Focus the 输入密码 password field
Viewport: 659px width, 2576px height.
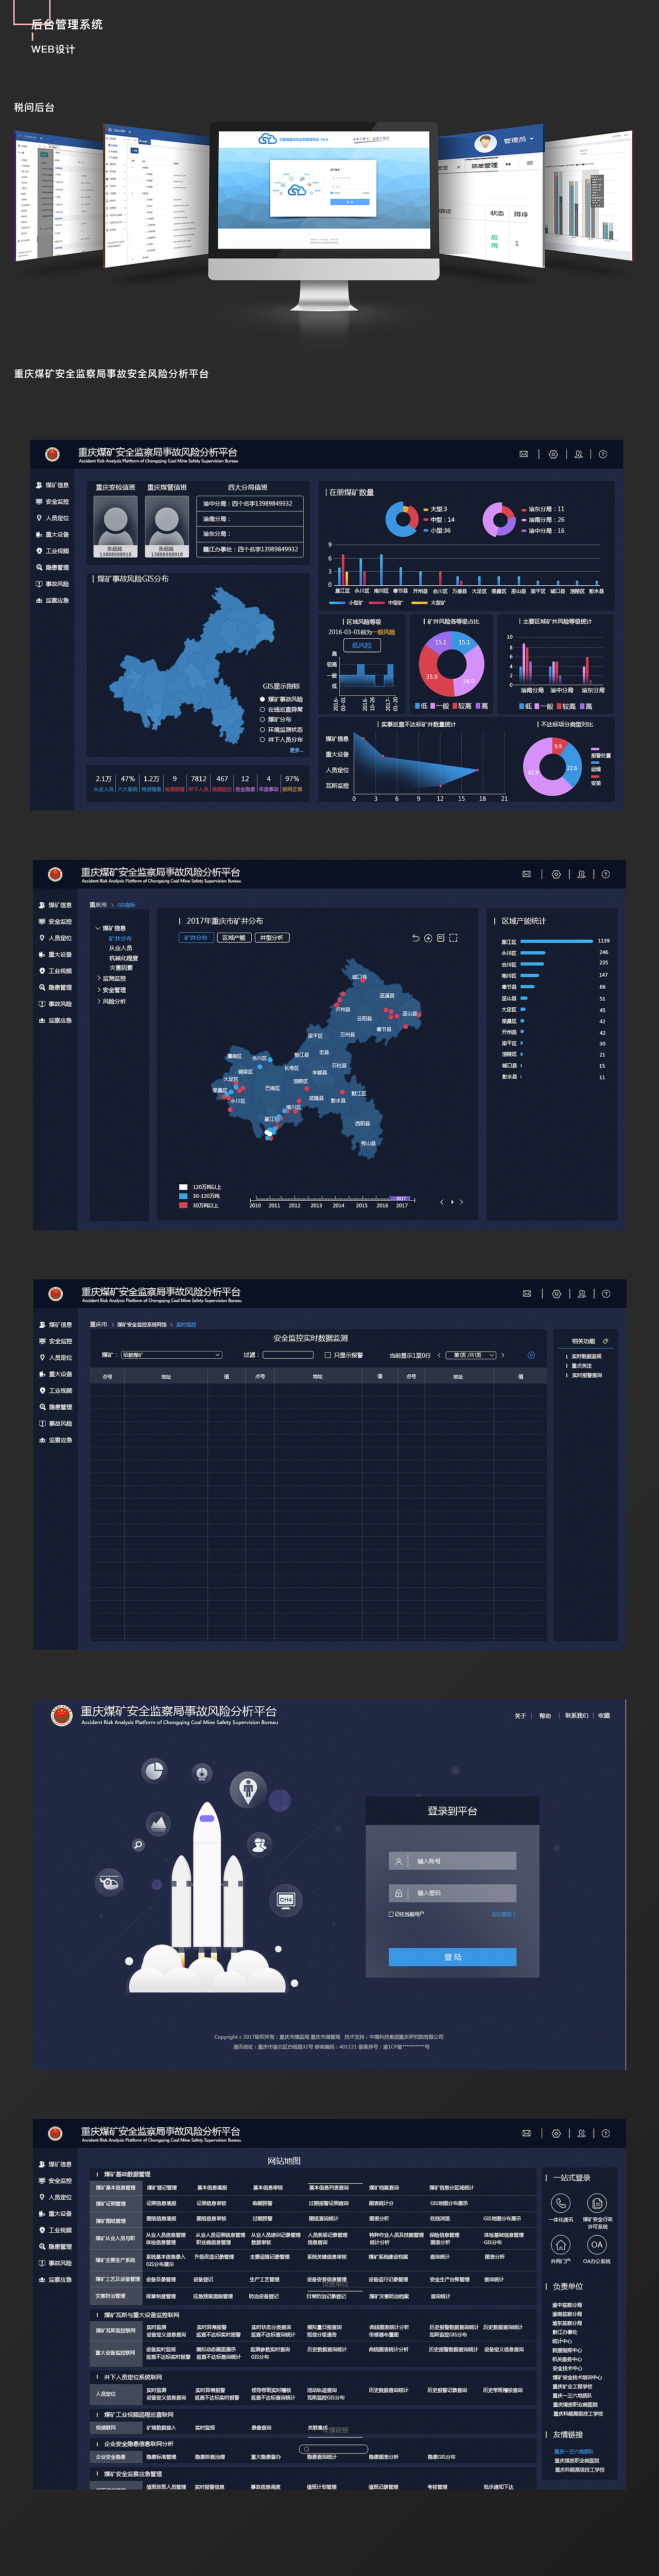pyautogui.click(x=452, y=1893)
